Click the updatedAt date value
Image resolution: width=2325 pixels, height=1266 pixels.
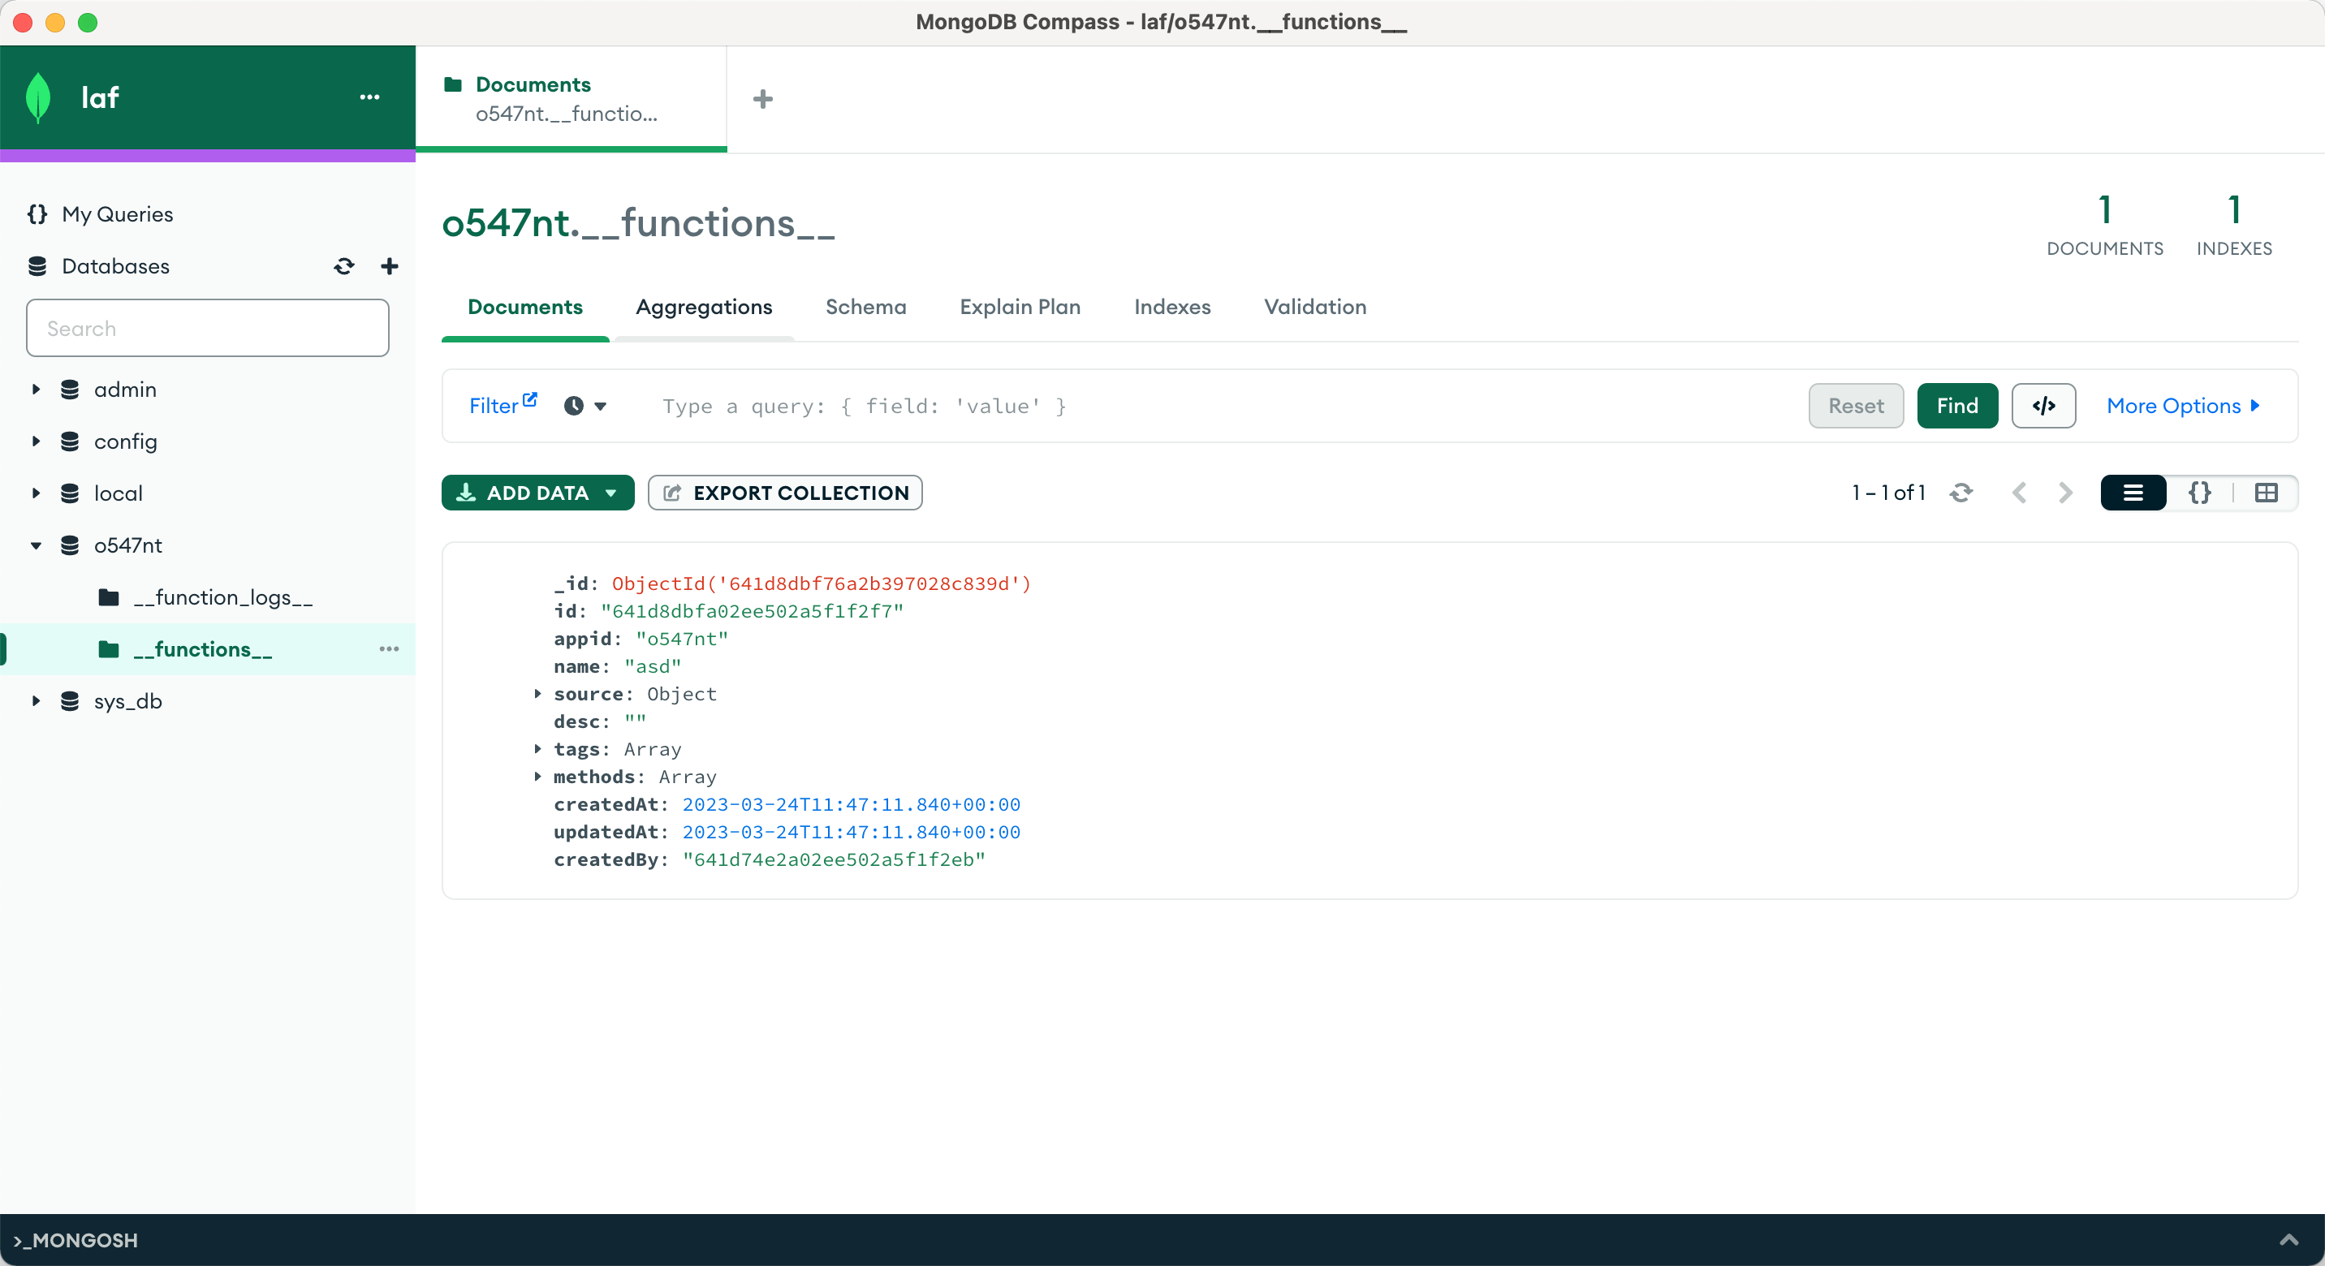point(851,832)
